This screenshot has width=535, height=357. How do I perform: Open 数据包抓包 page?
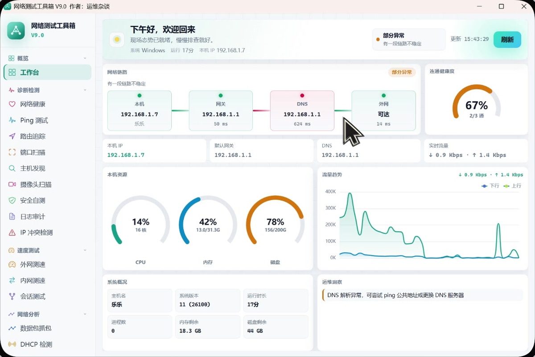(47, 328)
